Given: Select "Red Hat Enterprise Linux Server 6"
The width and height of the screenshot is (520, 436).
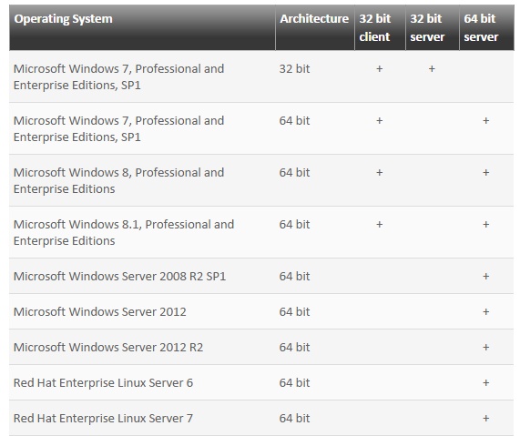Looking at the screenshot, I should 103,382.
